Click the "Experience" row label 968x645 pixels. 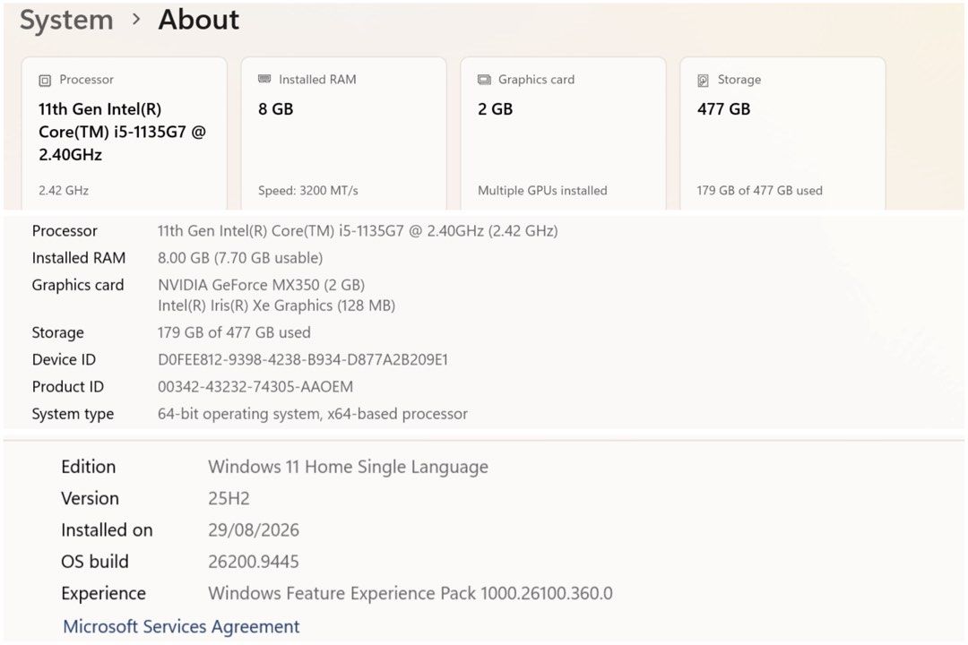[x=104, y=594]
